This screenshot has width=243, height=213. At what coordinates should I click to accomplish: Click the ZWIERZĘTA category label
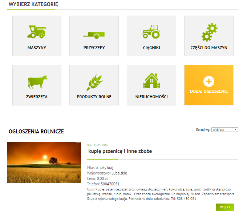click(37, 97)
